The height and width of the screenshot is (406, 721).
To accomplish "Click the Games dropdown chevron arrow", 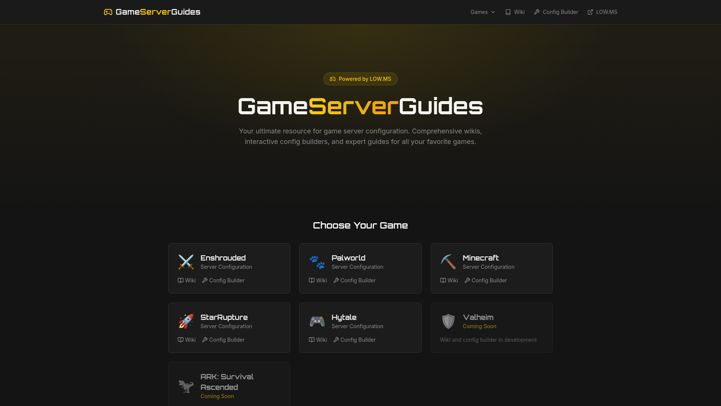I will coord(492,12).
